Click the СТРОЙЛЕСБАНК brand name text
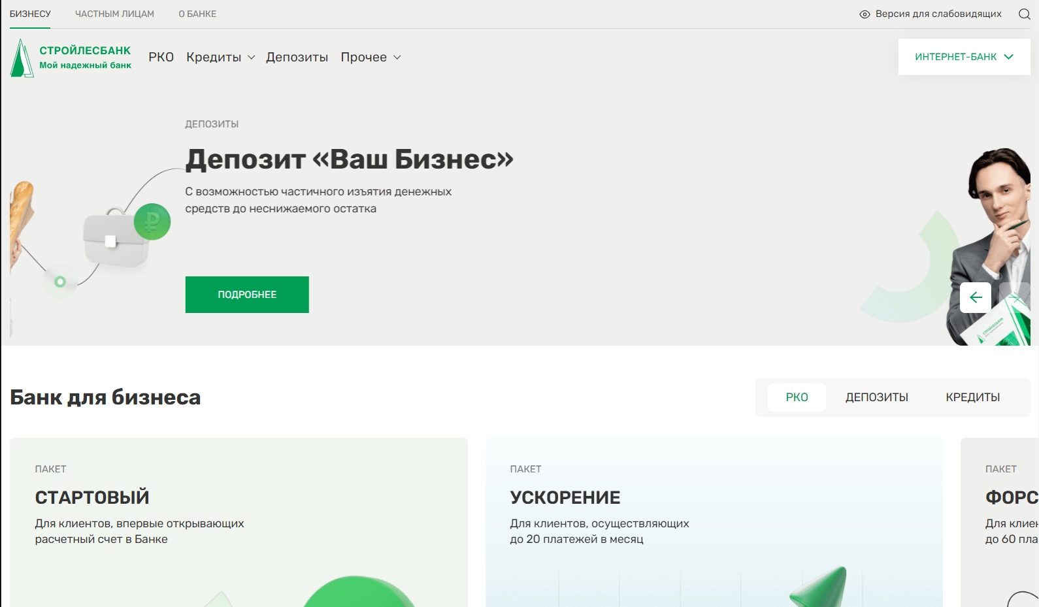1039x607 pixels. coord(85,50)
